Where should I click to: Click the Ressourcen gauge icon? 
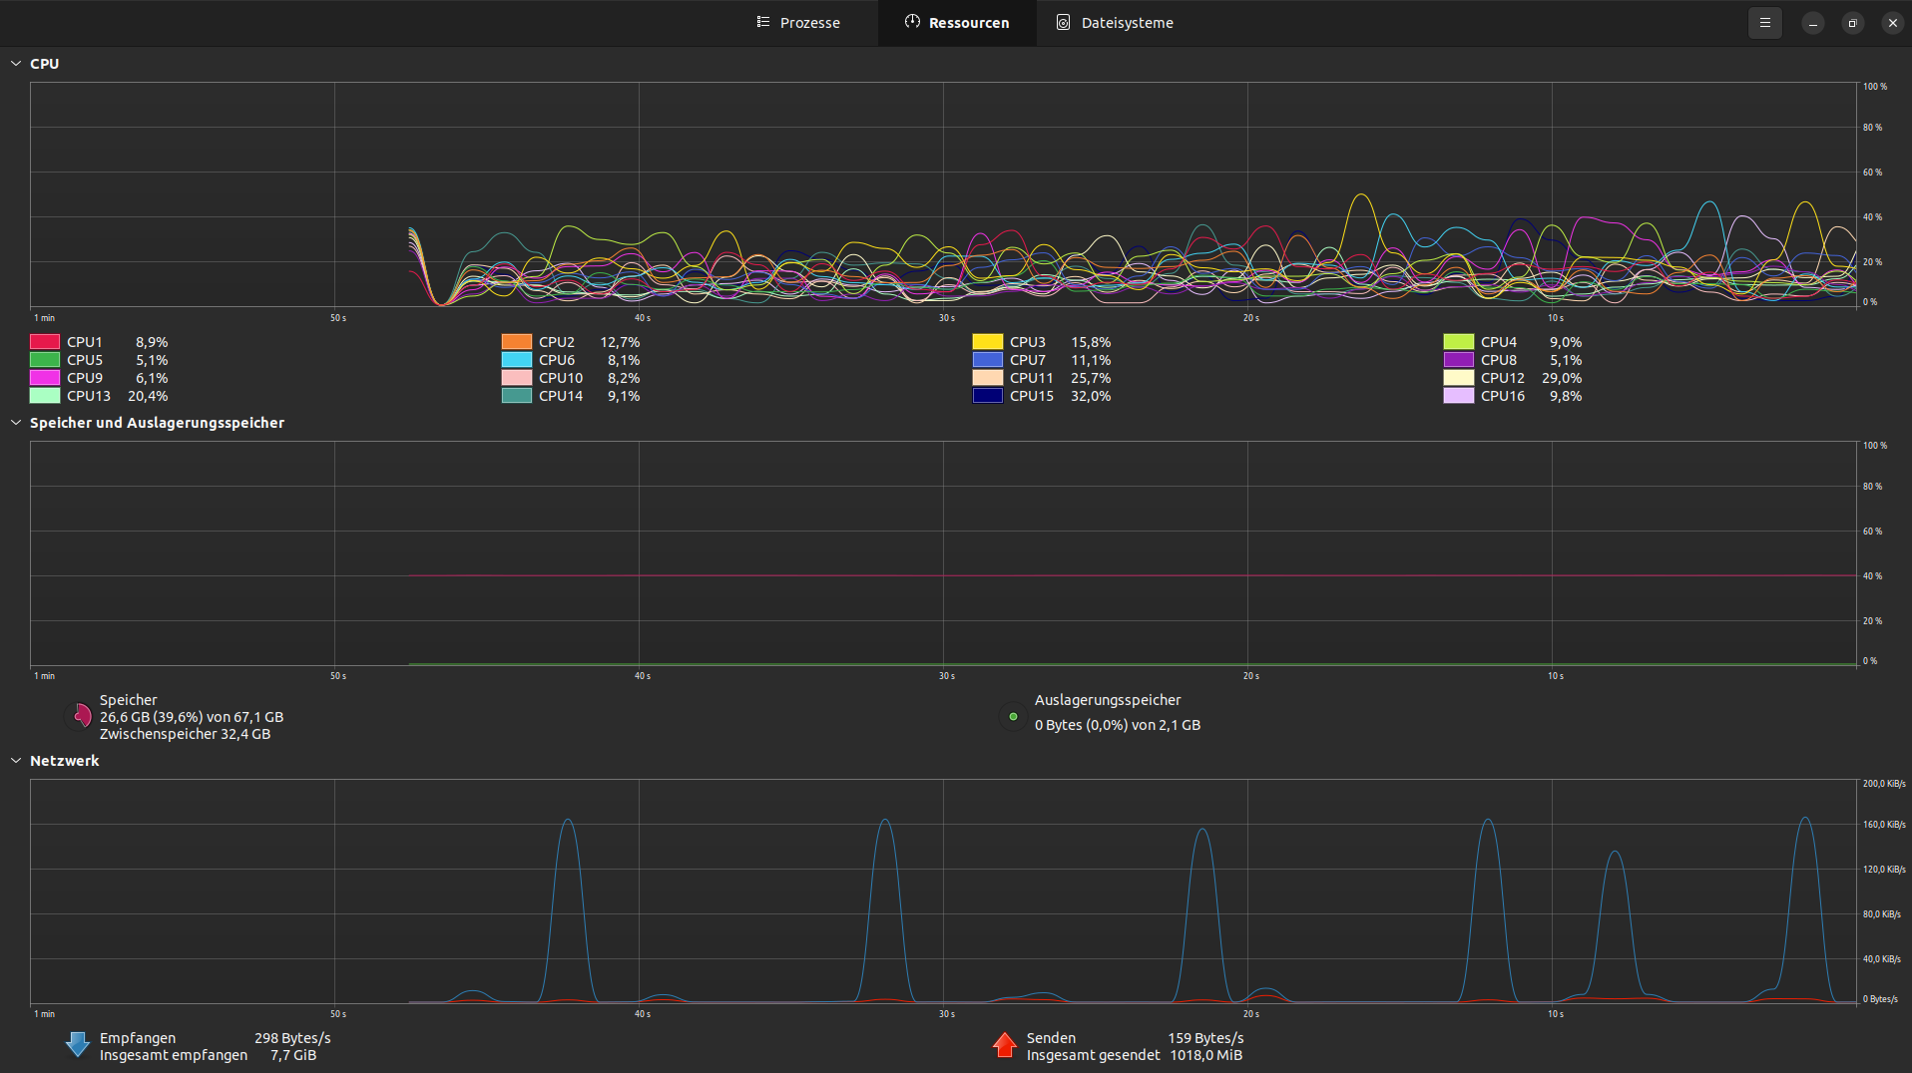(911, 22)
